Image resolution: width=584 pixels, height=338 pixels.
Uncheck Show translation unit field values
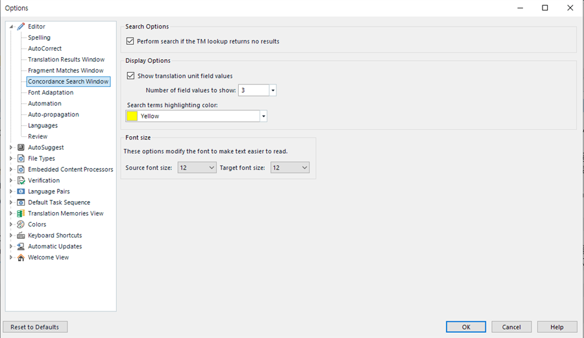[x=130, y=75]
